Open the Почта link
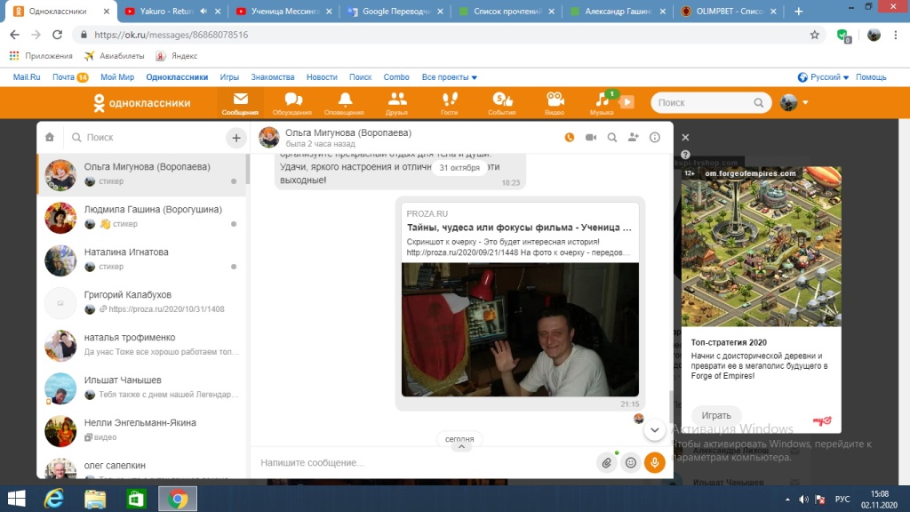This screenshot has height=512, width=910. (x=63, y=77)
